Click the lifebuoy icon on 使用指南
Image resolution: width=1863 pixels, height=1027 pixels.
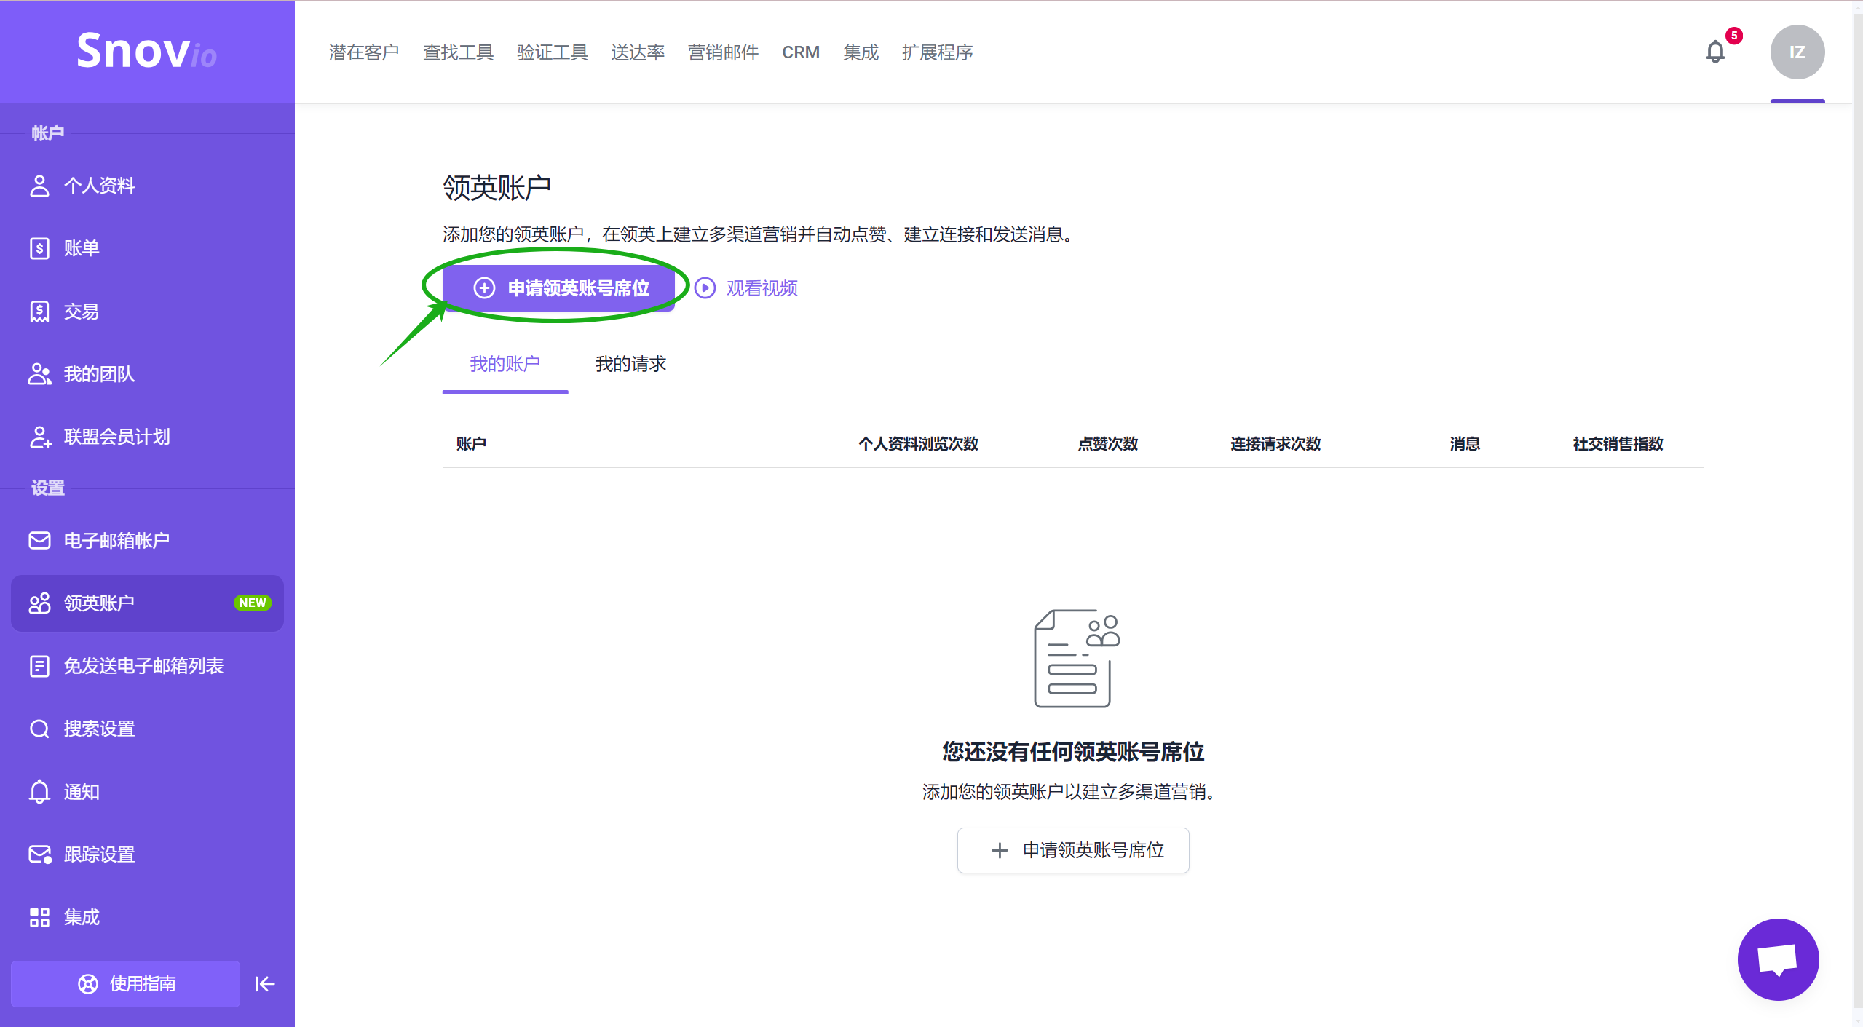pyautogui.click(x=87, y=983)
